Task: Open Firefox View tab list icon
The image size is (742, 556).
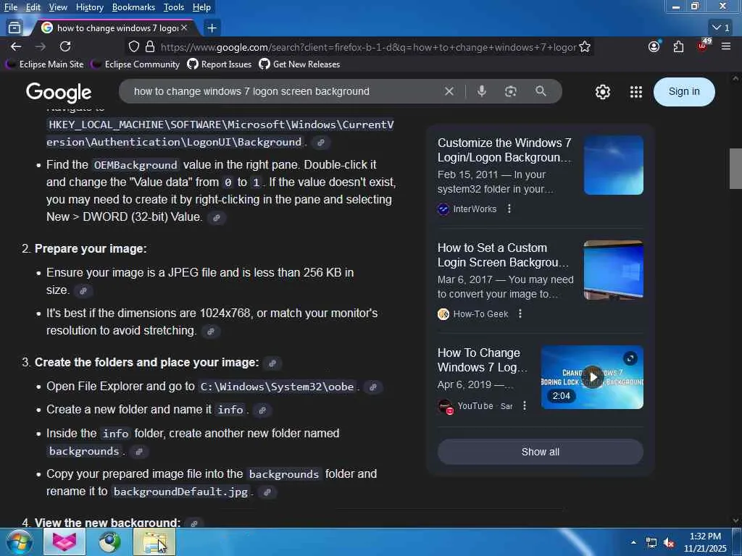Action: tap(14, 28)
